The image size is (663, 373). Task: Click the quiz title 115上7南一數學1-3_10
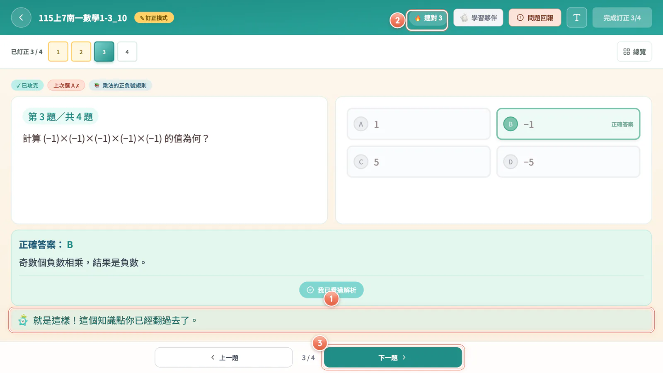83,18
